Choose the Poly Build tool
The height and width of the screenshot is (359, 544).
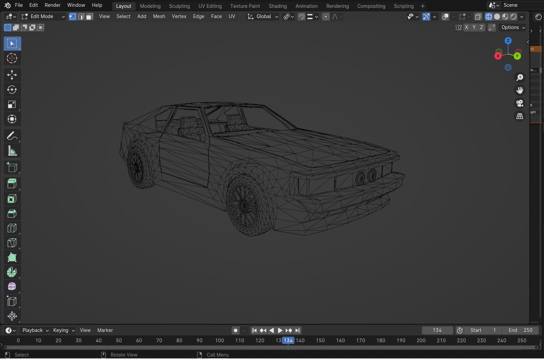[x=12, y=257]
